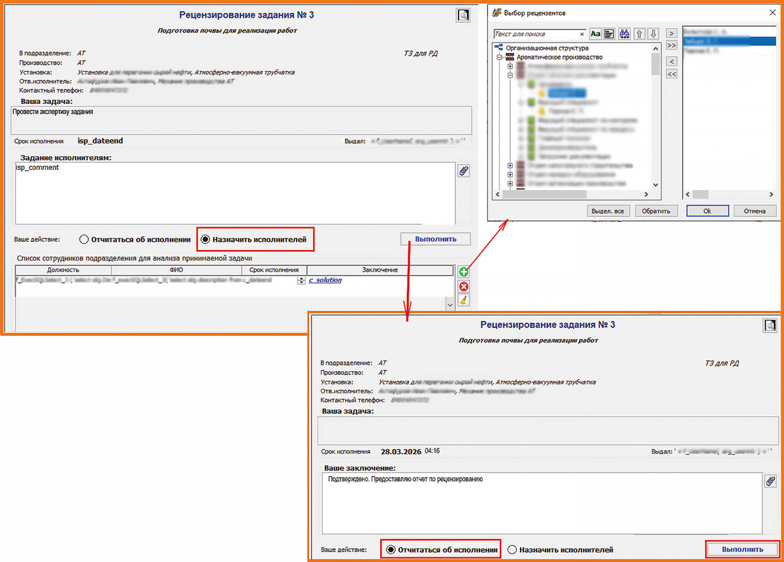Screen dimensions: 784x562
Task: Click the binoculars find icon
Action: [623, 34]
